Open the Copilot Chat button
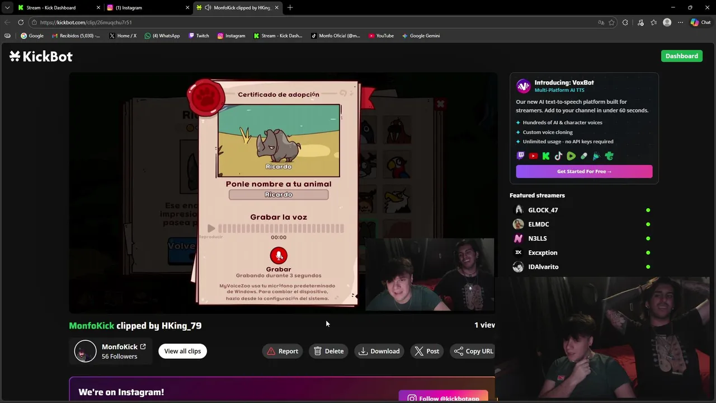Image resolution: width=716 pixels, height=403 pixels. point(700,22)
